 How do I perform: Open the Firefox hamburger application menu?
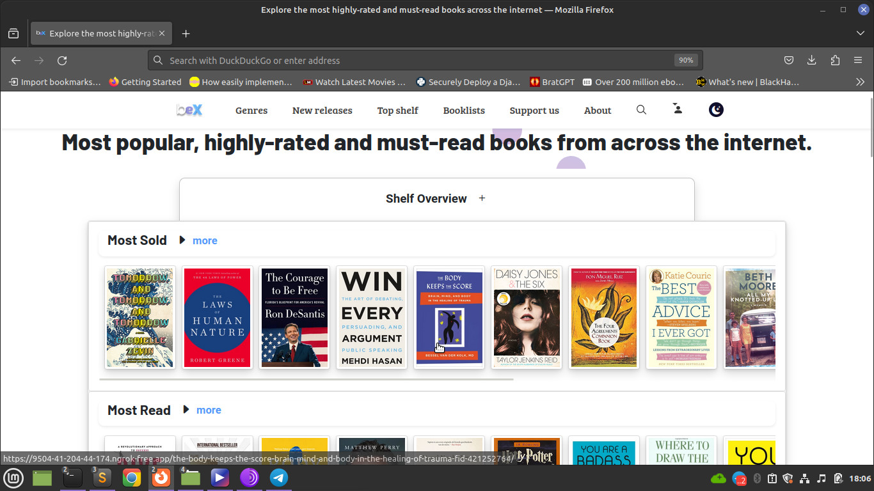(858, 60)
